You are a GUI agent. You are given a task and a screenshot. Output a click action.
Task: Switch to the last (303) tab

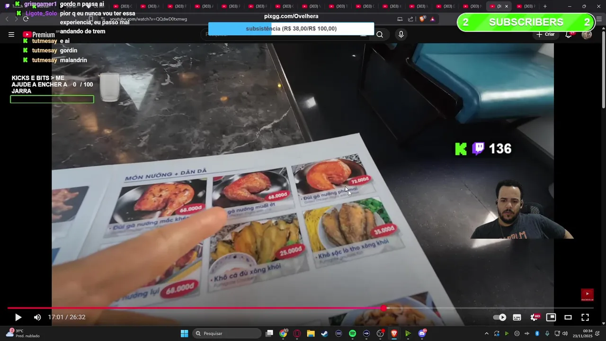(x=526, y=6)
